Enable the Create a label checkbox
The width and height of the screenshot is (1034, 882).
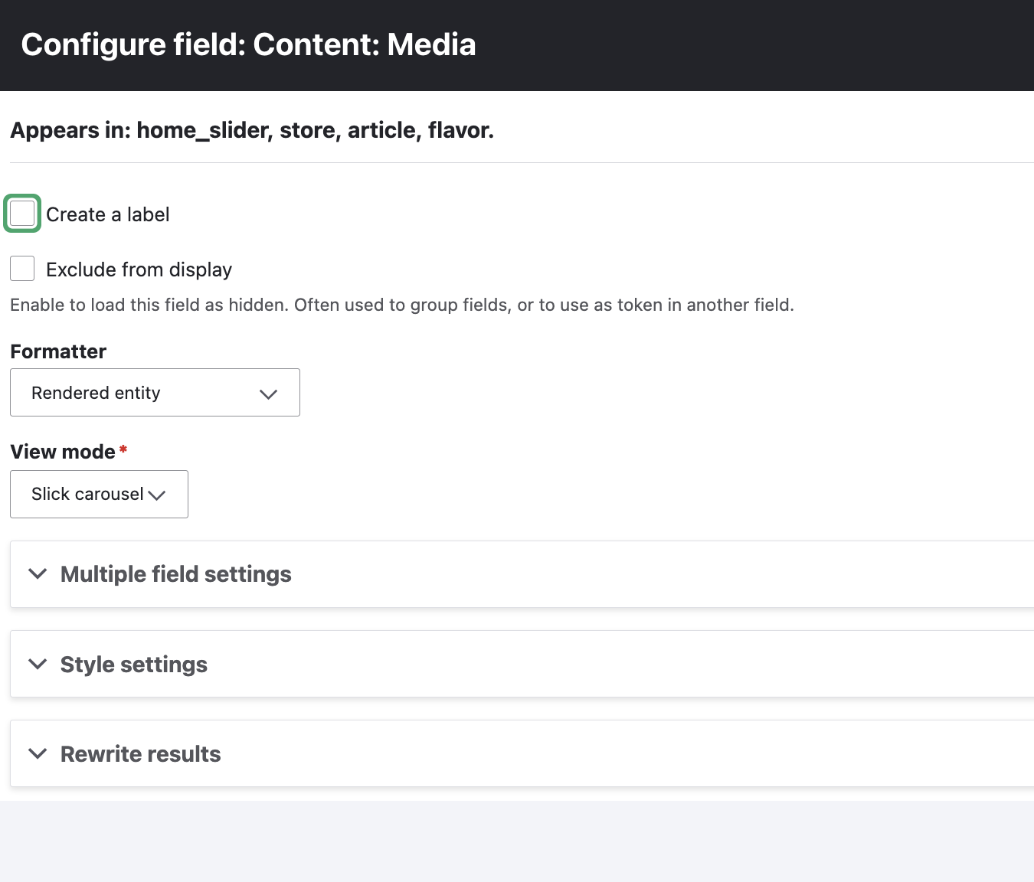(x=22, y=214)
